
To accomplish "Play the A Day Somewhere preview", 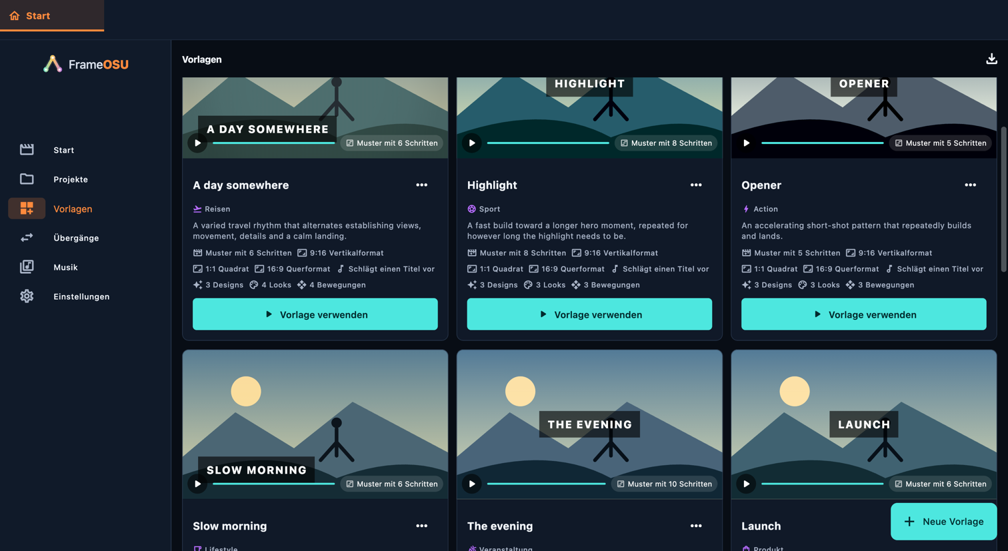I will tap(197, 143).
